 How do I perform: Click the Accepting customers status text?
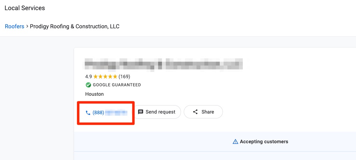pos(264,141)
